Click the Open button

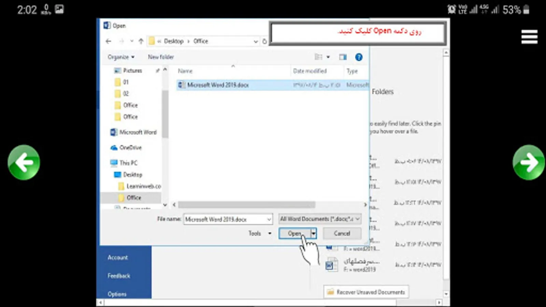tap(294, 233)
